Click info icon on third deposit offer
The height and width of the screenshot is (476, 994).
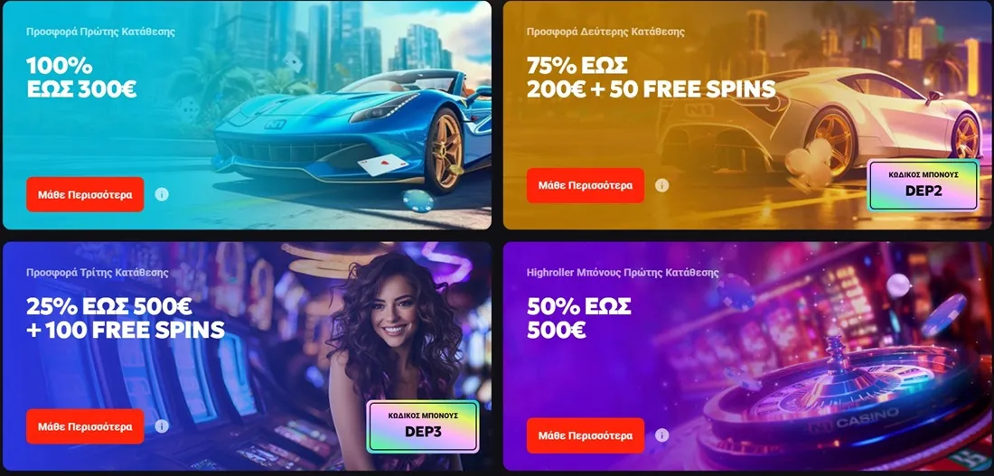click(x=162, y=426)
